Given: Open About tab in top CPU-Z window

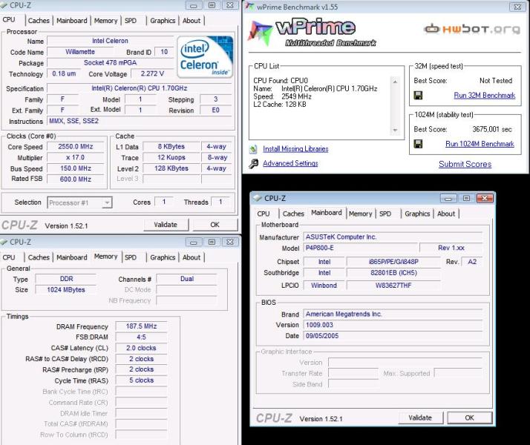Looking at the screenshot, I should click(x=192, y=21).
